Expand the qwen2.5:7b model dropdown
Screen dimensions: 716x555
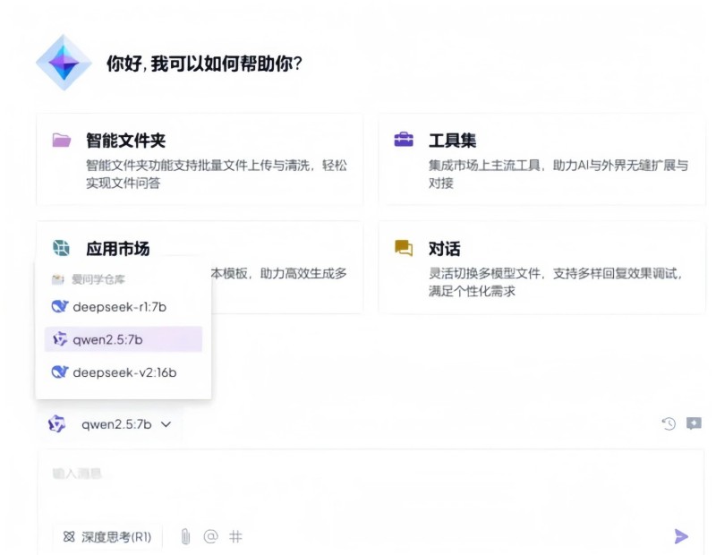tap(110, 423)
